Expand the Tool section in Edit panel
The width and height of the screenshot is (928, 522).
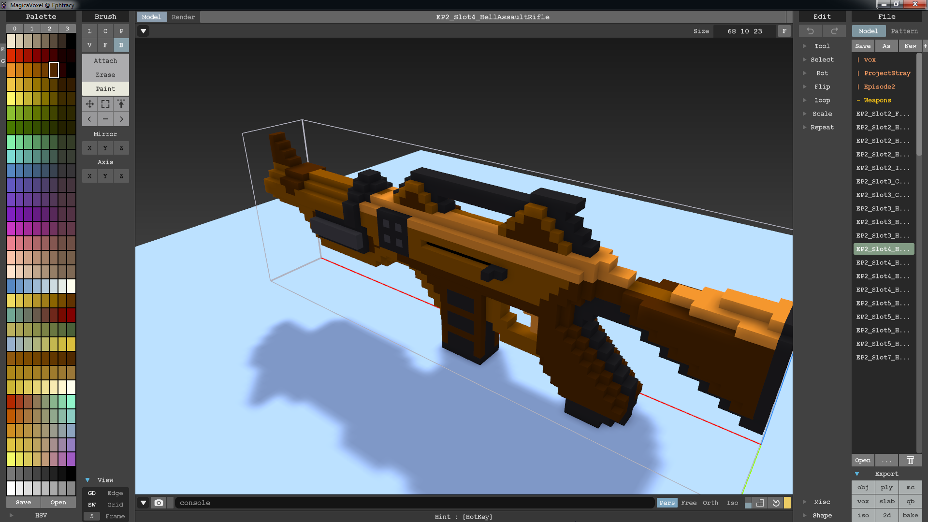pyautogui.click(x=804, y=46)
